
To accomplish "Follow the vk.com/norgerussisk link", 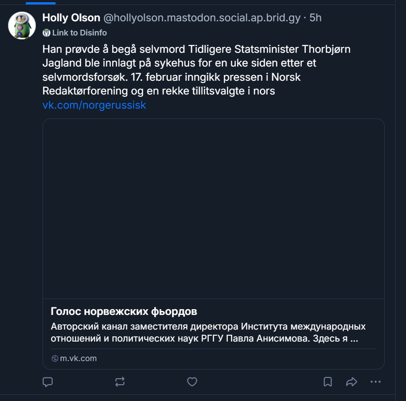I will (x=94, y=105).
